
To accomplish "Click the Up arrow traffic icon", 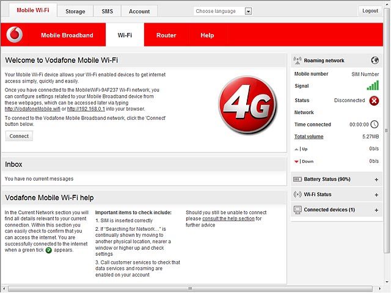I will pos(296,149).
